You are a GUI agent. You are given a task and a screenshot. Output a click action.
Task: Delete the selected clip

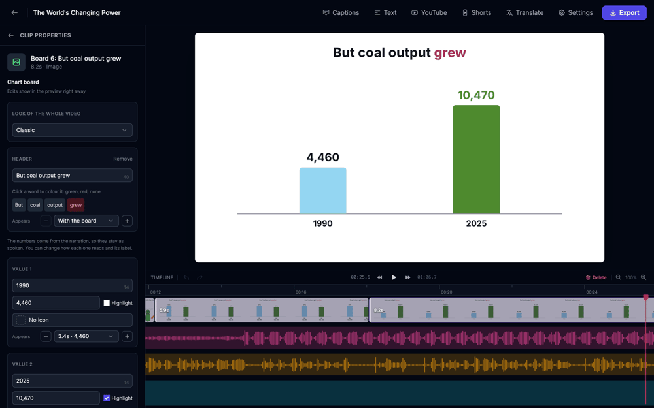click(596, 277)
